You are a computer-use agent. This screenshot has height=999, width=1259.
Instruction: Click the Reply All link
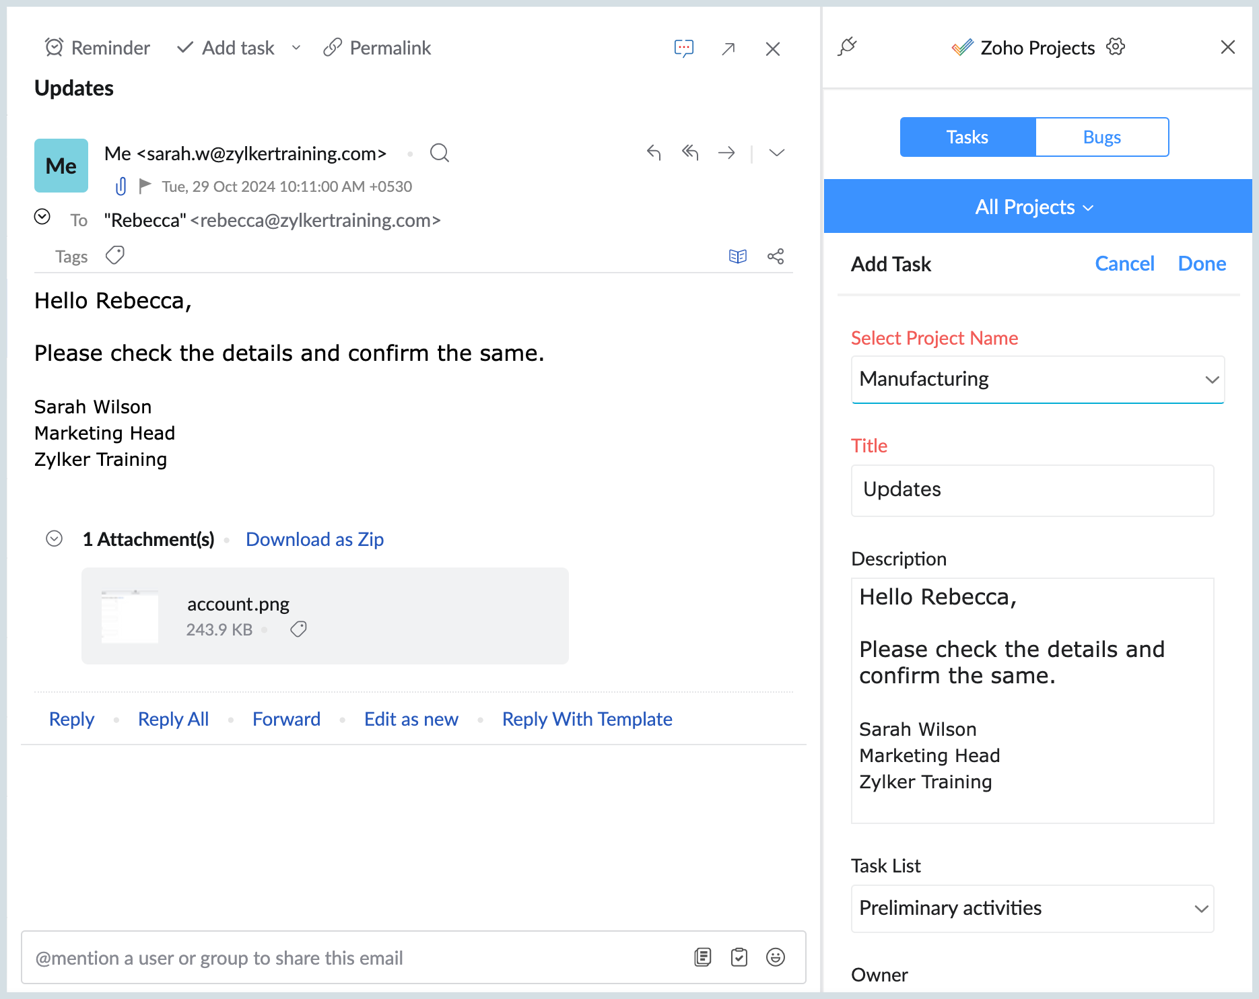click(174, 719)
